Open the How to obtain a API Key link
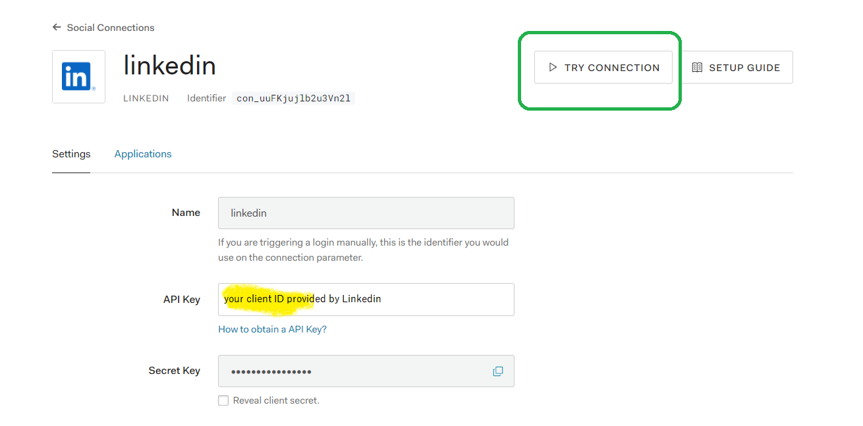Screen dimensions: 863x426 tap(272, 329)
